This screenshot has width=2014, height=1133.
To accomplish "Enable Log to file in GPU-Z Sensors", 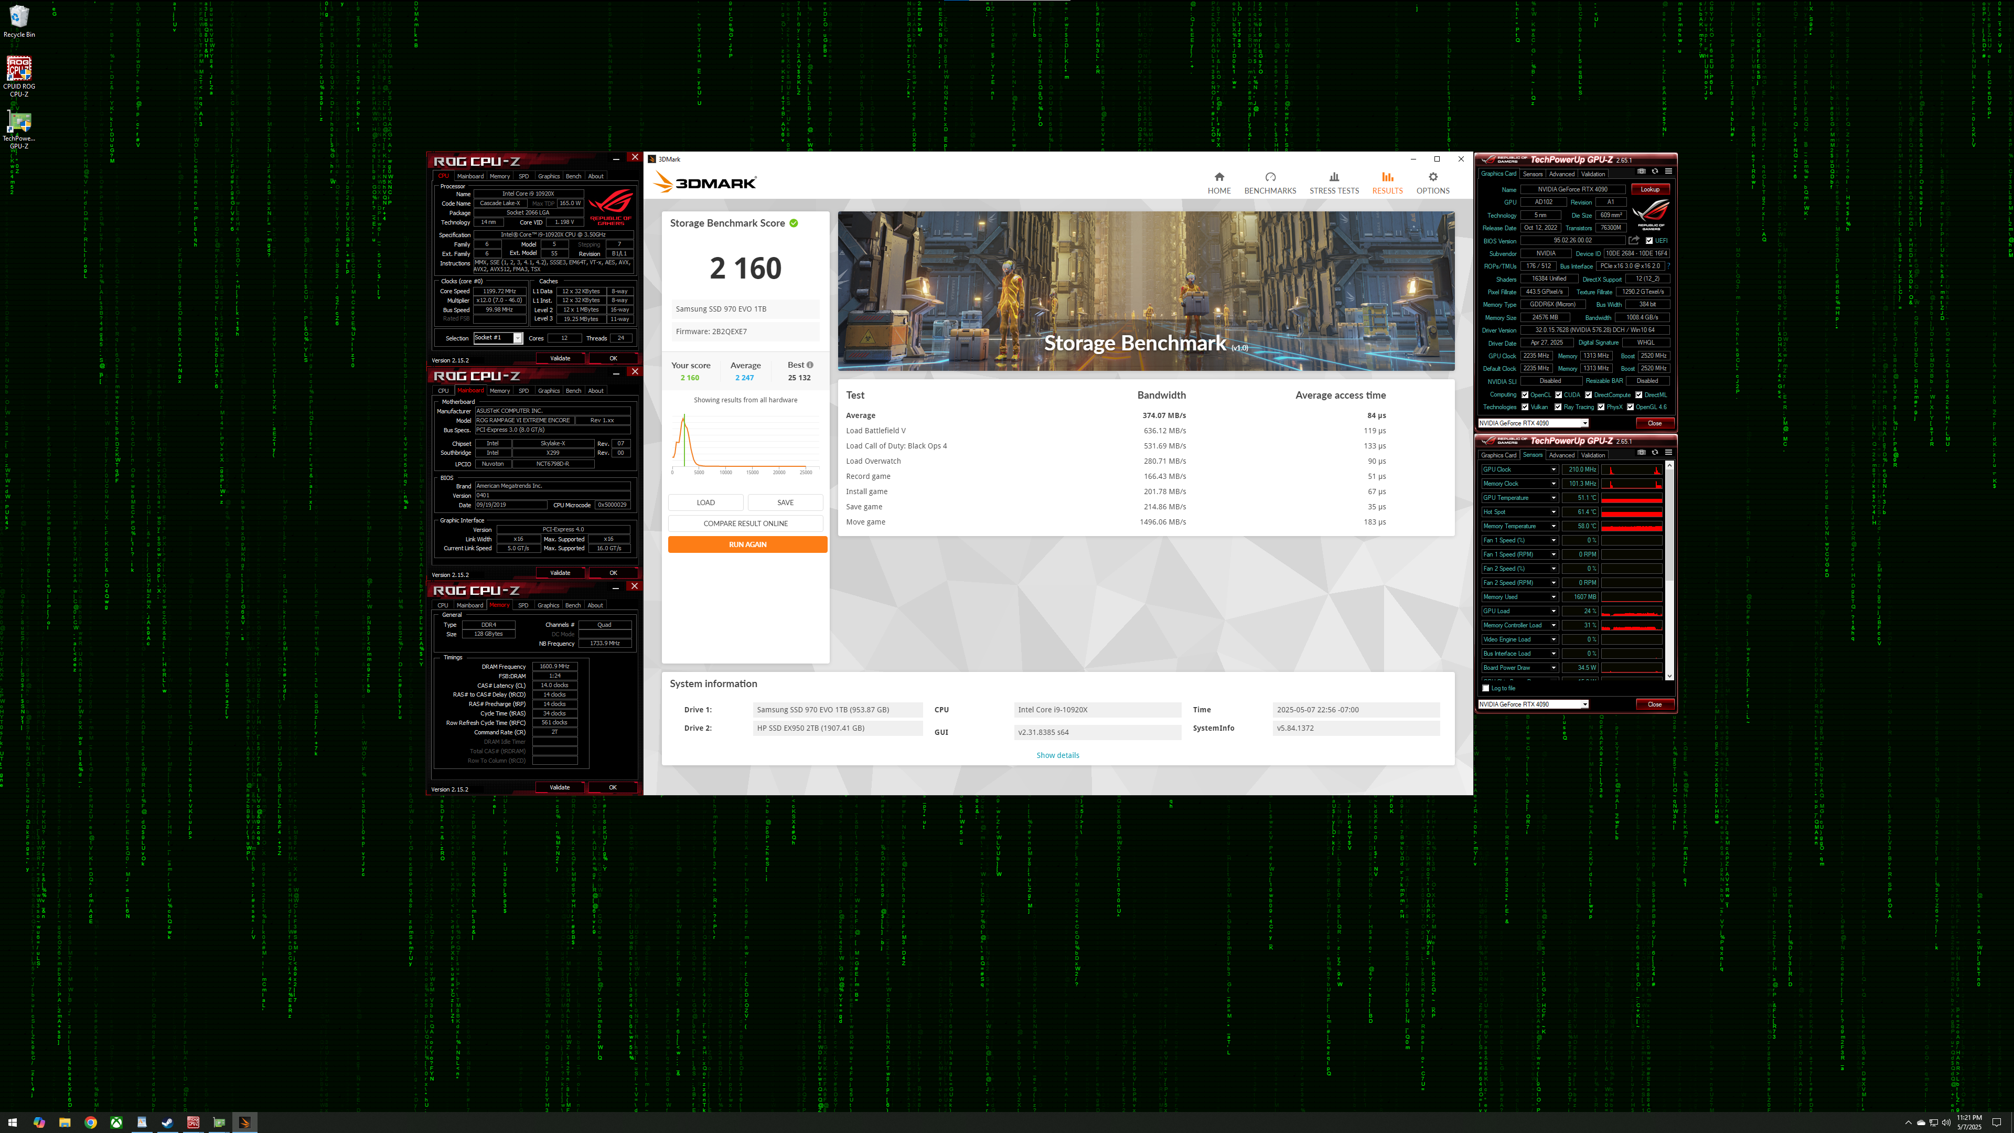I will [1486, 688].
